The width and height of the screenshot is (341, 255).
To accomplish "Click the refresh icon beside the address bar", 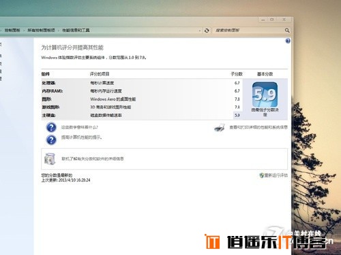I will point(207,31).
